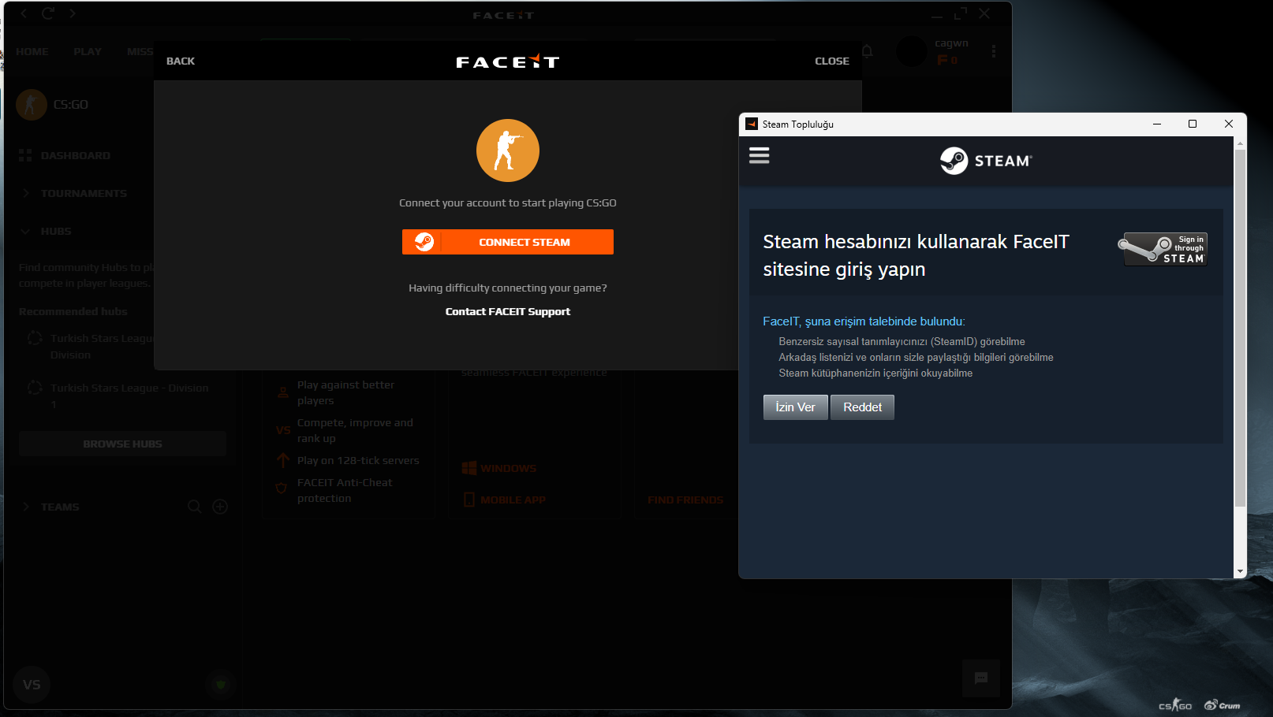Decline access with Reddet button
Image resolution: width=1273 pixels, height=717 pixels.
tap(862, 407)
